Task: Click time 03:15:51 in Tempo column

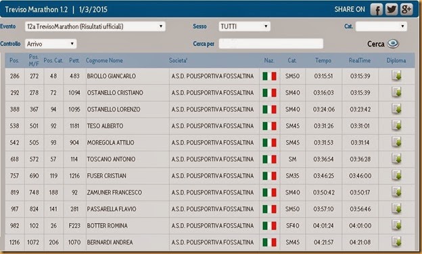Action: coord(323,76)
